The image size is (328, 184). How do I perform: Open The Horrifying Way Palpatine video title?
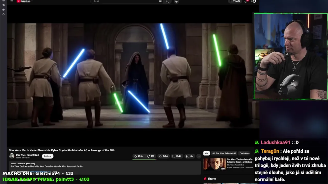pos(240,160)
